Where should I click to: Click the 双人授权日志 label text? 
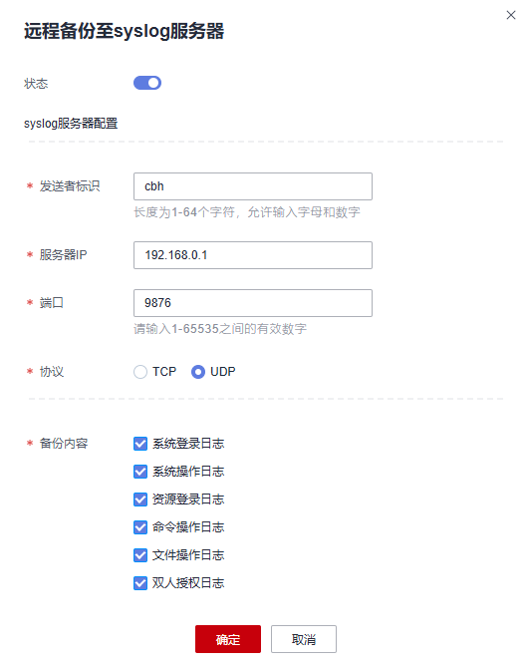[188, 583]
